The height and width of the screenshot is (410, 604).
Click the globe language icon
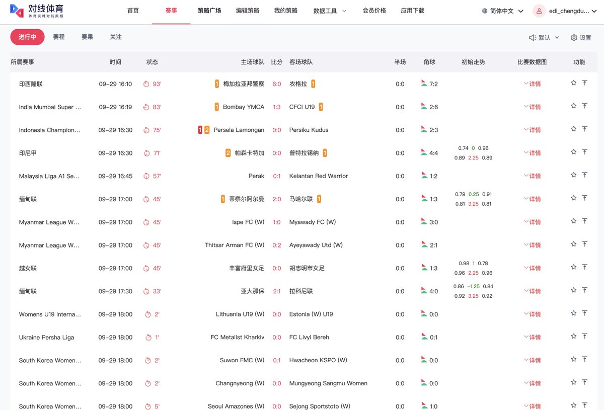[485, 11]
